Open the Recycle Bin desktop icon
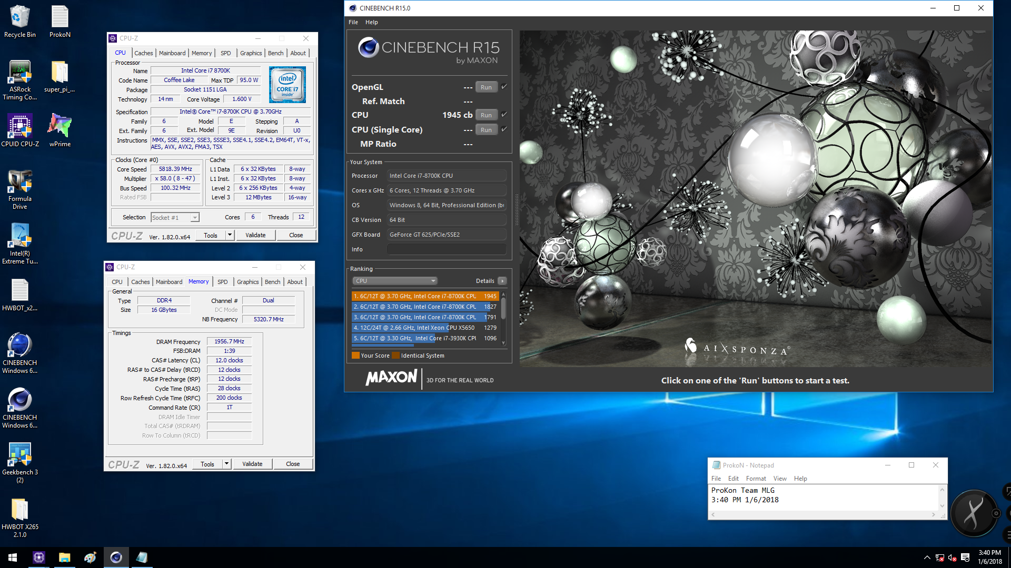 20,21
